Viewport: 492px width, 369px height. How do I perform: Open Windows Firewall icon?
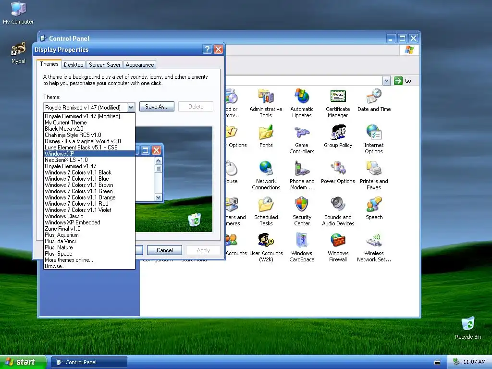[x=338, y=247]
